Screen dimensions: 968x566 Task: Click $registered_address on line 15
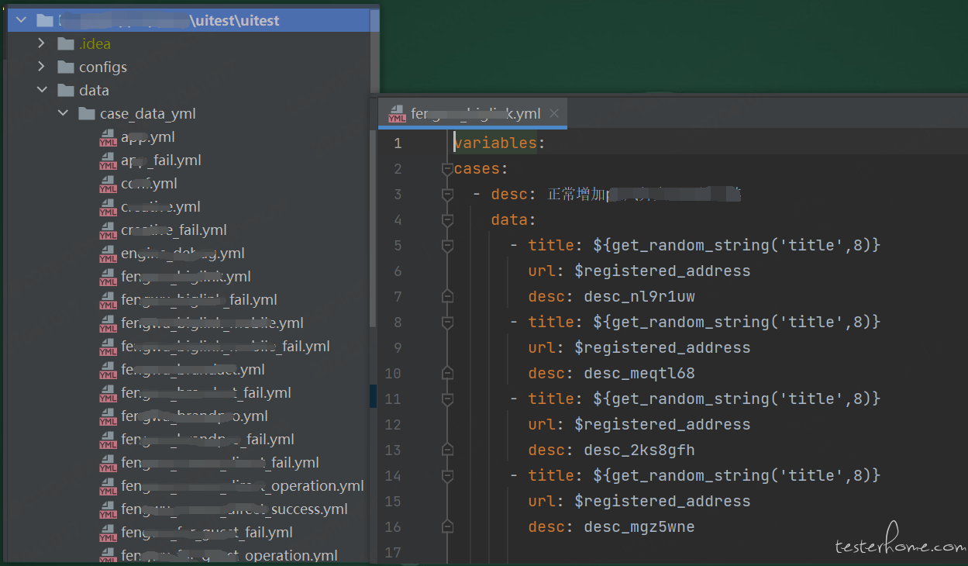(x=663, y=501)
